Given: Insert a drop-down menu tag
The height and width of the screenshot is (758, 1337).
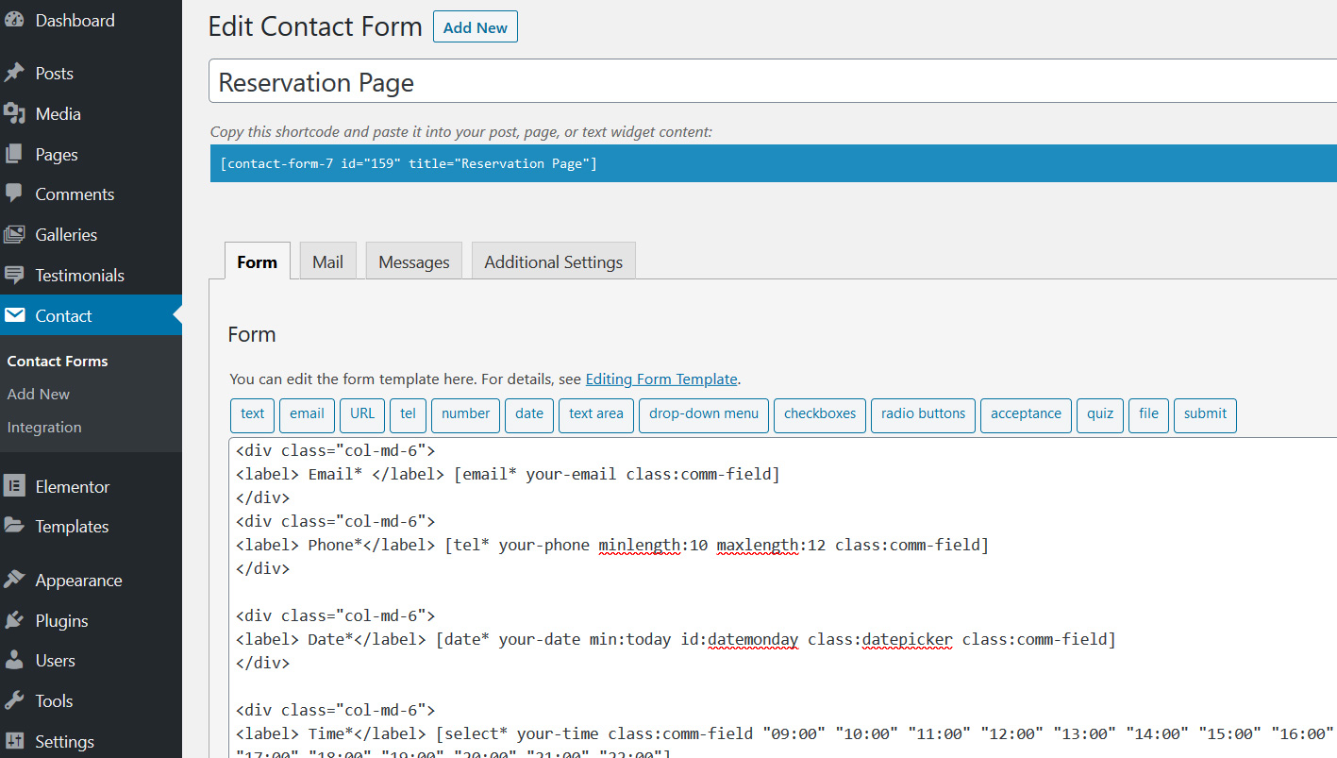Looking at the screenshot, I should click(x=703, y=414).
